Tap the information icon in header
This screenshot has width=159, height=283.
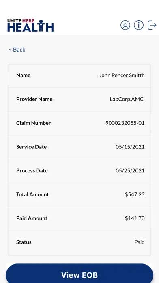pyautogui.click(x=139, y=25)
